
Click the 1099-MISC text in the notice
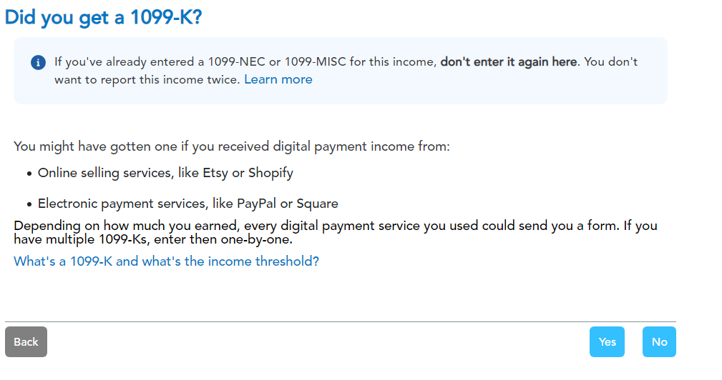pyautogui.click(x=316, y=61)
